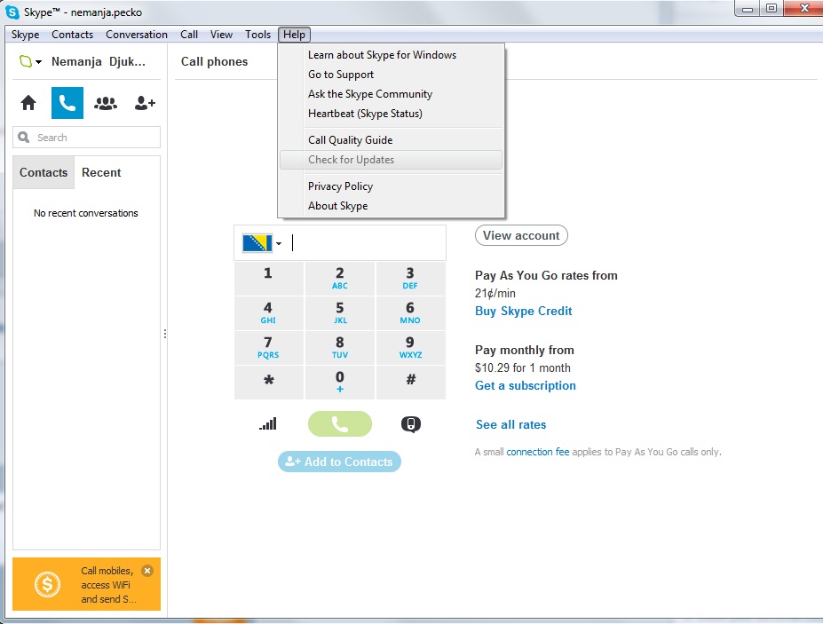Choose Heartbeat (Skype Status)
823x624 pixels.
click(x=391, y=114)
